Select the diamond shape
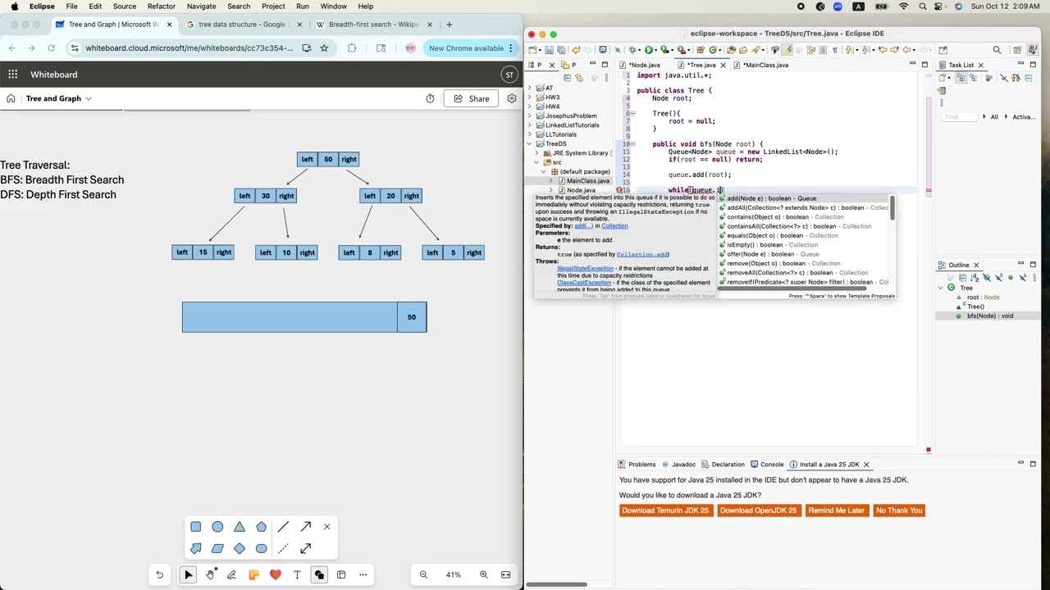This screenshot has height=590, width=1050. [240, 548]
